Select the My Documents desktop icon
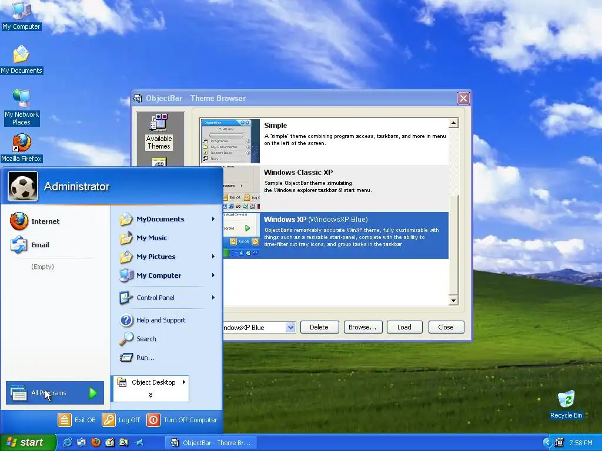Screen dimensions: 602x451 (x=21, y=60)
